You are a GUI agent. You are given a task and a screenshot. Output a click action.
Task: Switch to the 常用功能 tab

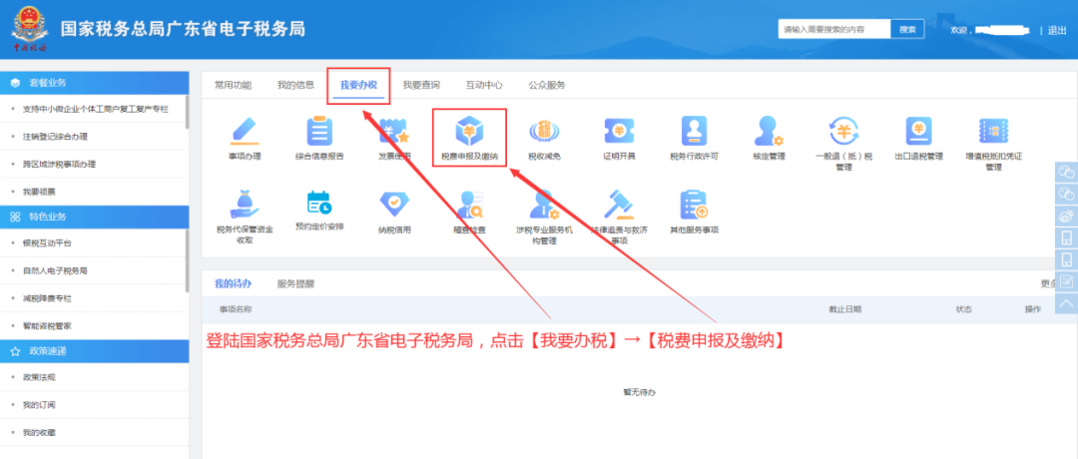click(x=233, y=85)
